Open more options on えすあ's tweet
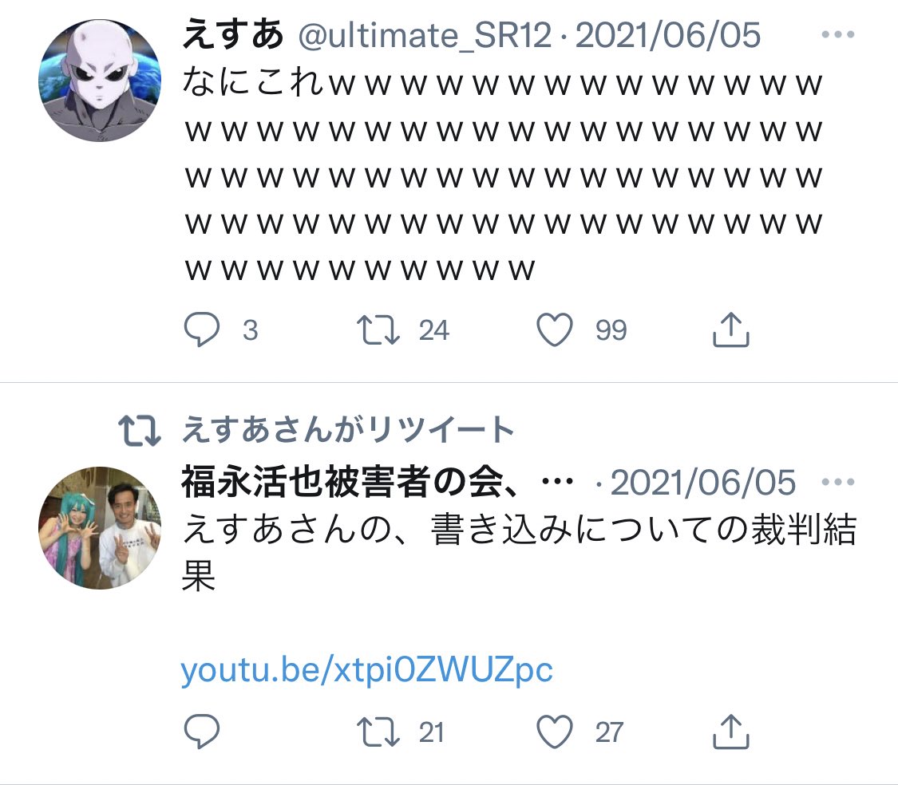 (x=838, y=34)
